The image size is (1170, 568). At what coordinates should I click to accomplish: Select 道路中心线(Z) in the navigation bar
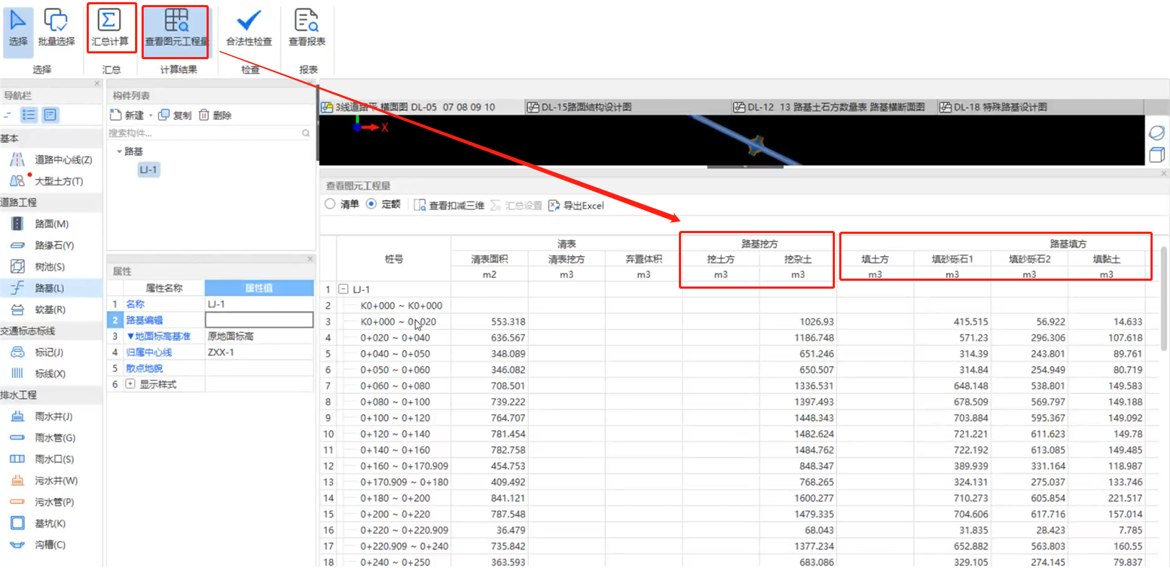[x=51, y=160]
